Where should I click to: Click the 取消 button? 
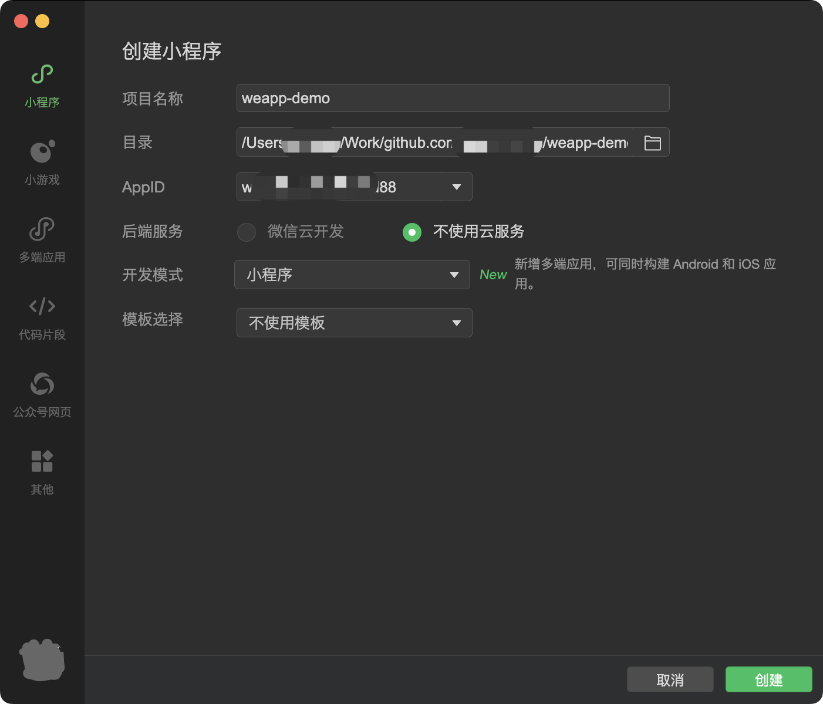coord(670,680)
